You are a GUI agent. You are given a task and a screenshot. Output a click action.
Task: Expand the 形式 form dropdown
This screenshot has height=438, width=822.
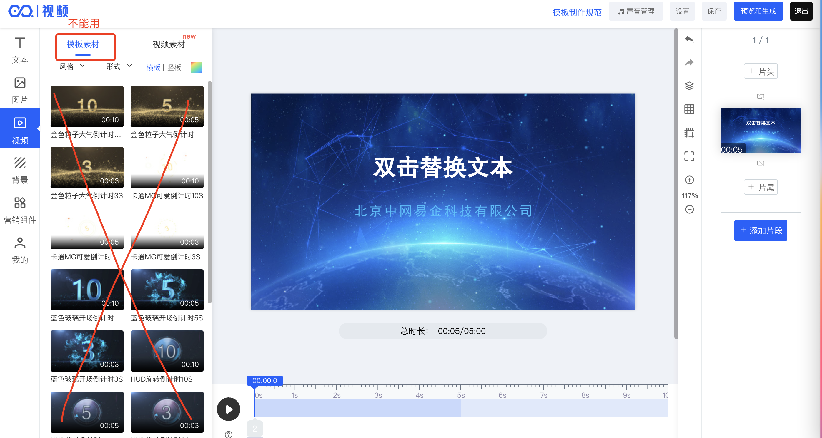pos(119,66)
